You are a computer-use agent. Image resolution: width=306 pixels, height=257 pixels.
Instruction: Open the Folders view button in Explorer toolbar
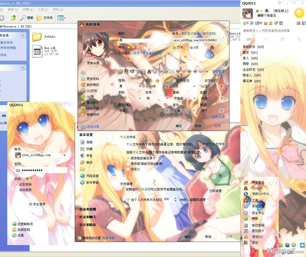[45, 18]
